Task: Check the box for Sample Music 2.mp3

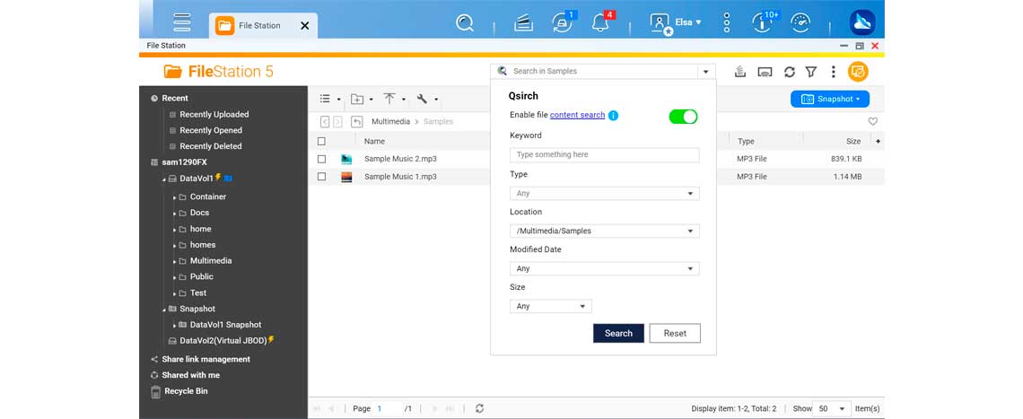Action: coord(322,159)
